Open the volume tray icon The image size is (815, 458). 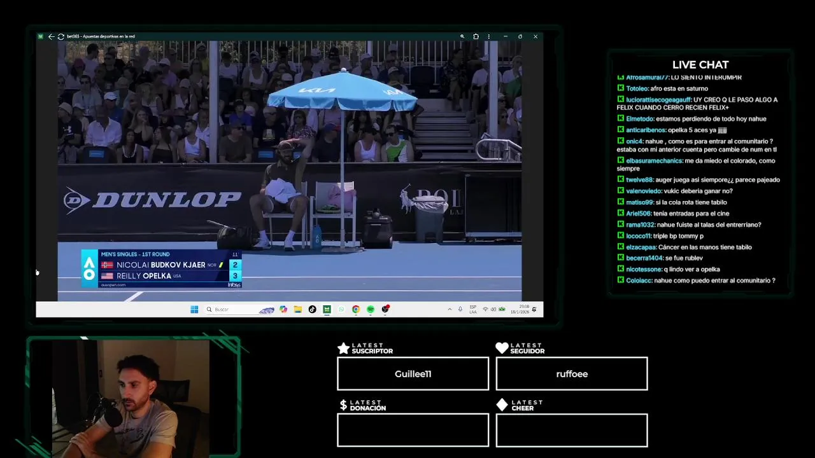493,309
